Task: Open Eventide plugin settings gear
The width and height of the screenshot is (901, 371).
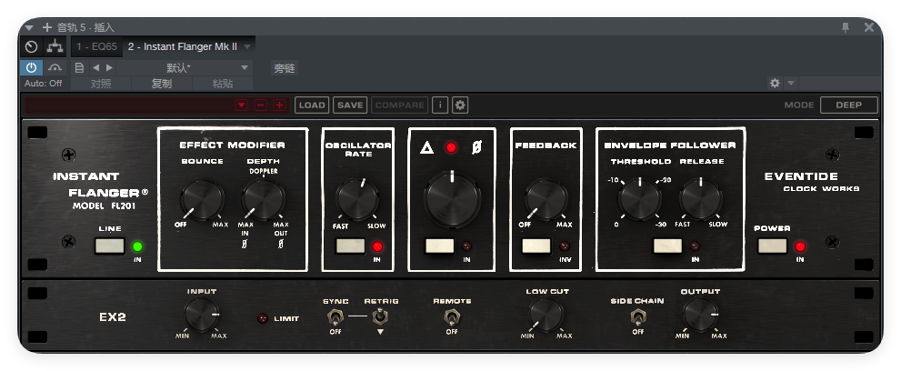Action: tap(460, 105)
